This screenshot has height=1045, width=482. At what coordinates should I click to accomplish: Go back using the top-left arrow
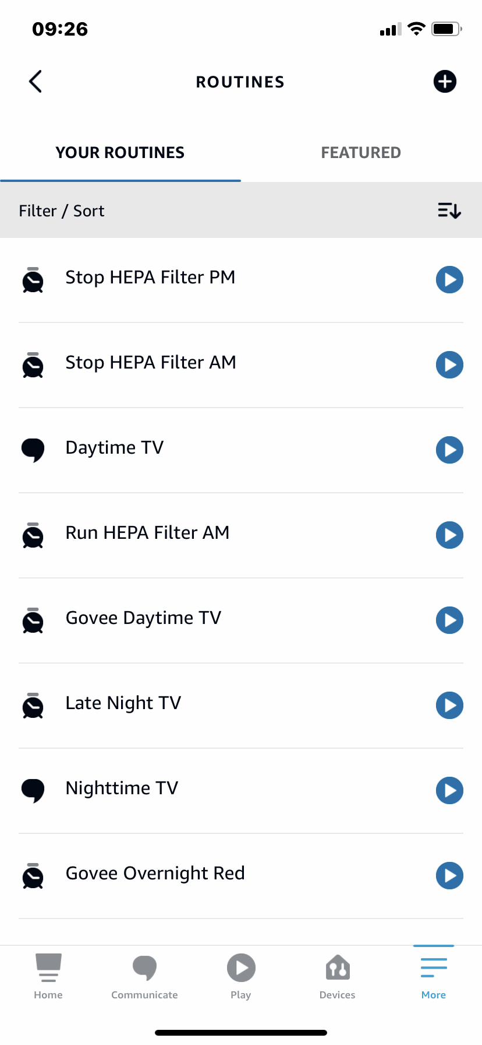click(36, 82)
